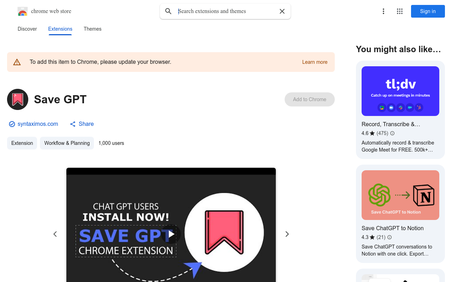Click the Save GPT bookmark logo
Screen dimensions: 452x282
(18, 99)
